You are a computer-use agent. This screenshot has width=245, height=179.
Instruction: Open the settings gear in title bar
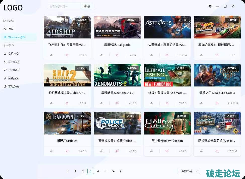pyautogui.click(x=210, y=6)
